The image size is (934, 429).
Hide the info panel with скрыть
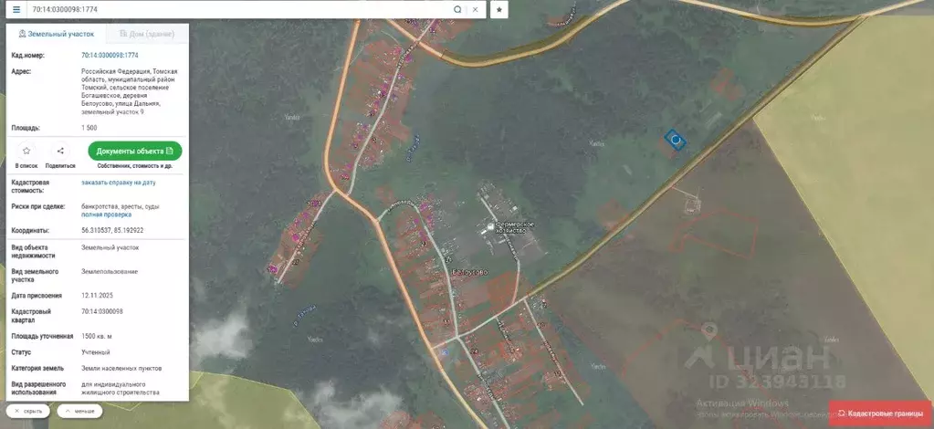click(28, 411)
